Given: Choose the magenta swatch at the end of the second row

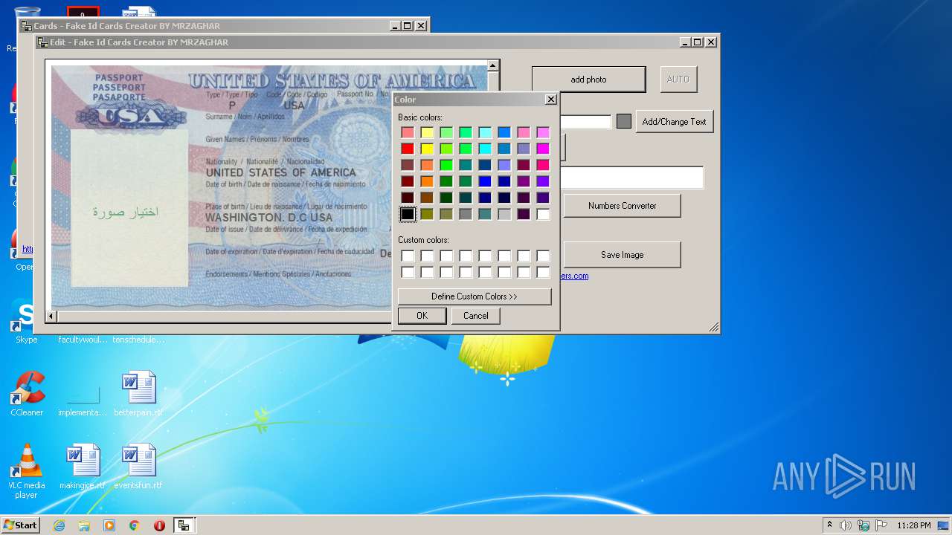Looking at the screenshot, I should click(543, 149).
